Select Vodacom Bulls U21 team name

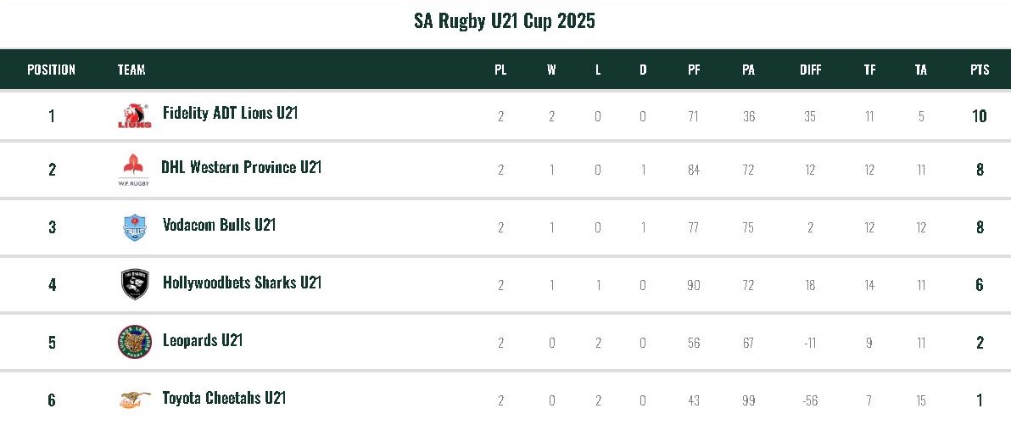click(x=219, y=225)
